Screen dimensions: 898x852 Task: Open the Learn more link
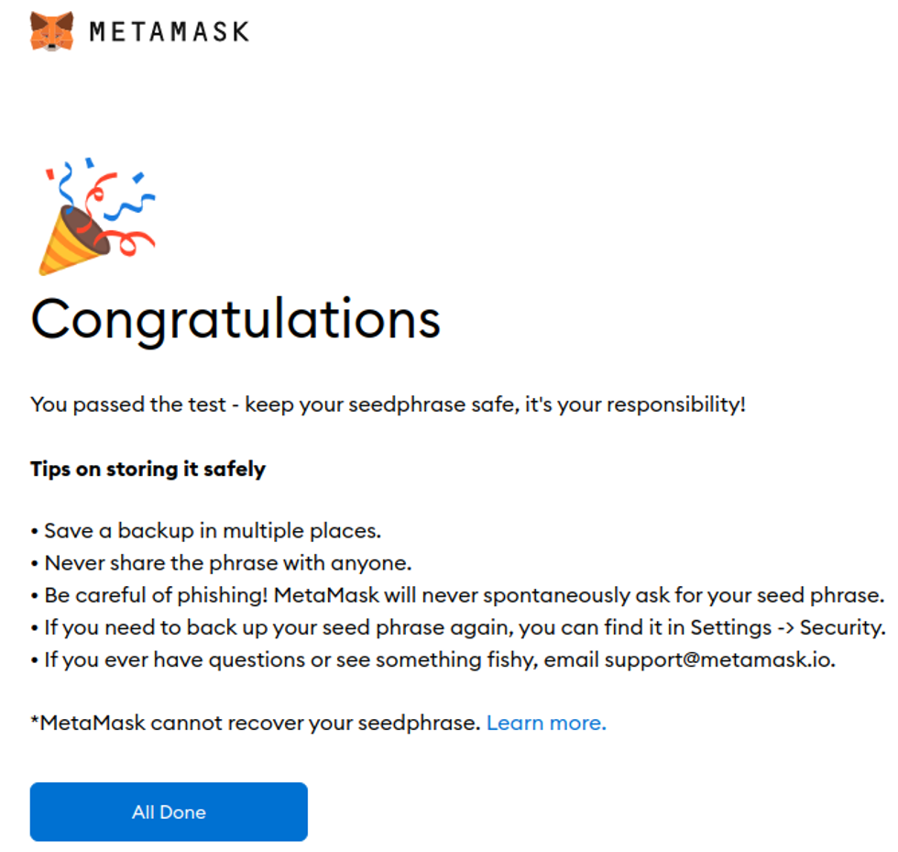546,723
